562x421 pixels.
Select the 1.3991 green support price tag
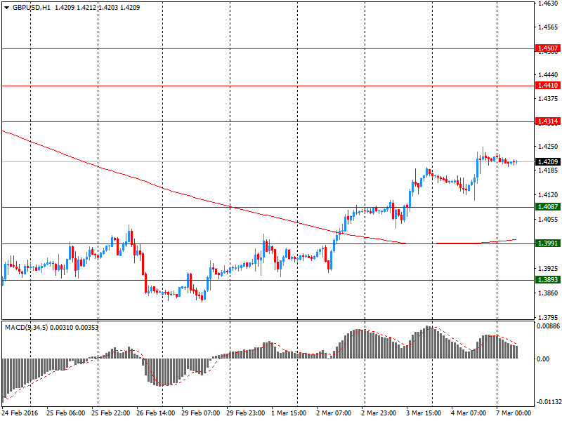(x=548, y=243)
